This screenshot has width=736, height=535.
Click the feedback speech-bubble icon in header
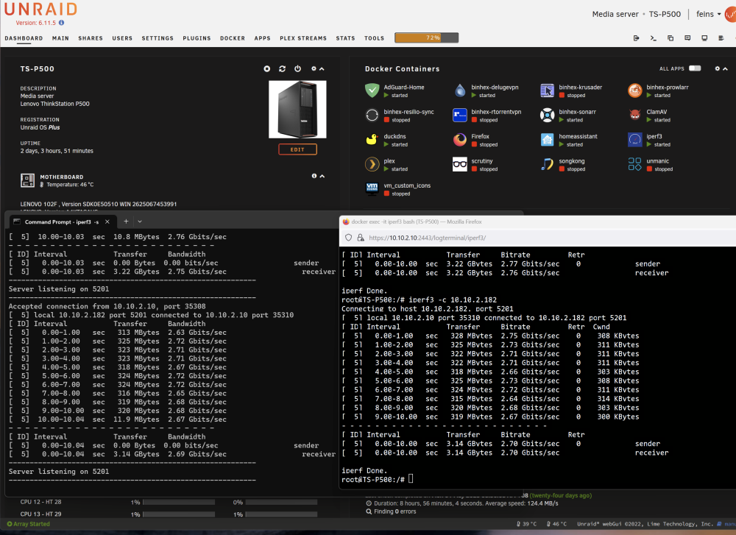pos(687,38)
